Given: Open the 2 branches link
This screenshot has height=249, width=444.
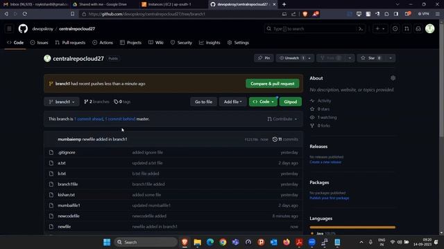Looking at the screenshot, I should [96, 102].
